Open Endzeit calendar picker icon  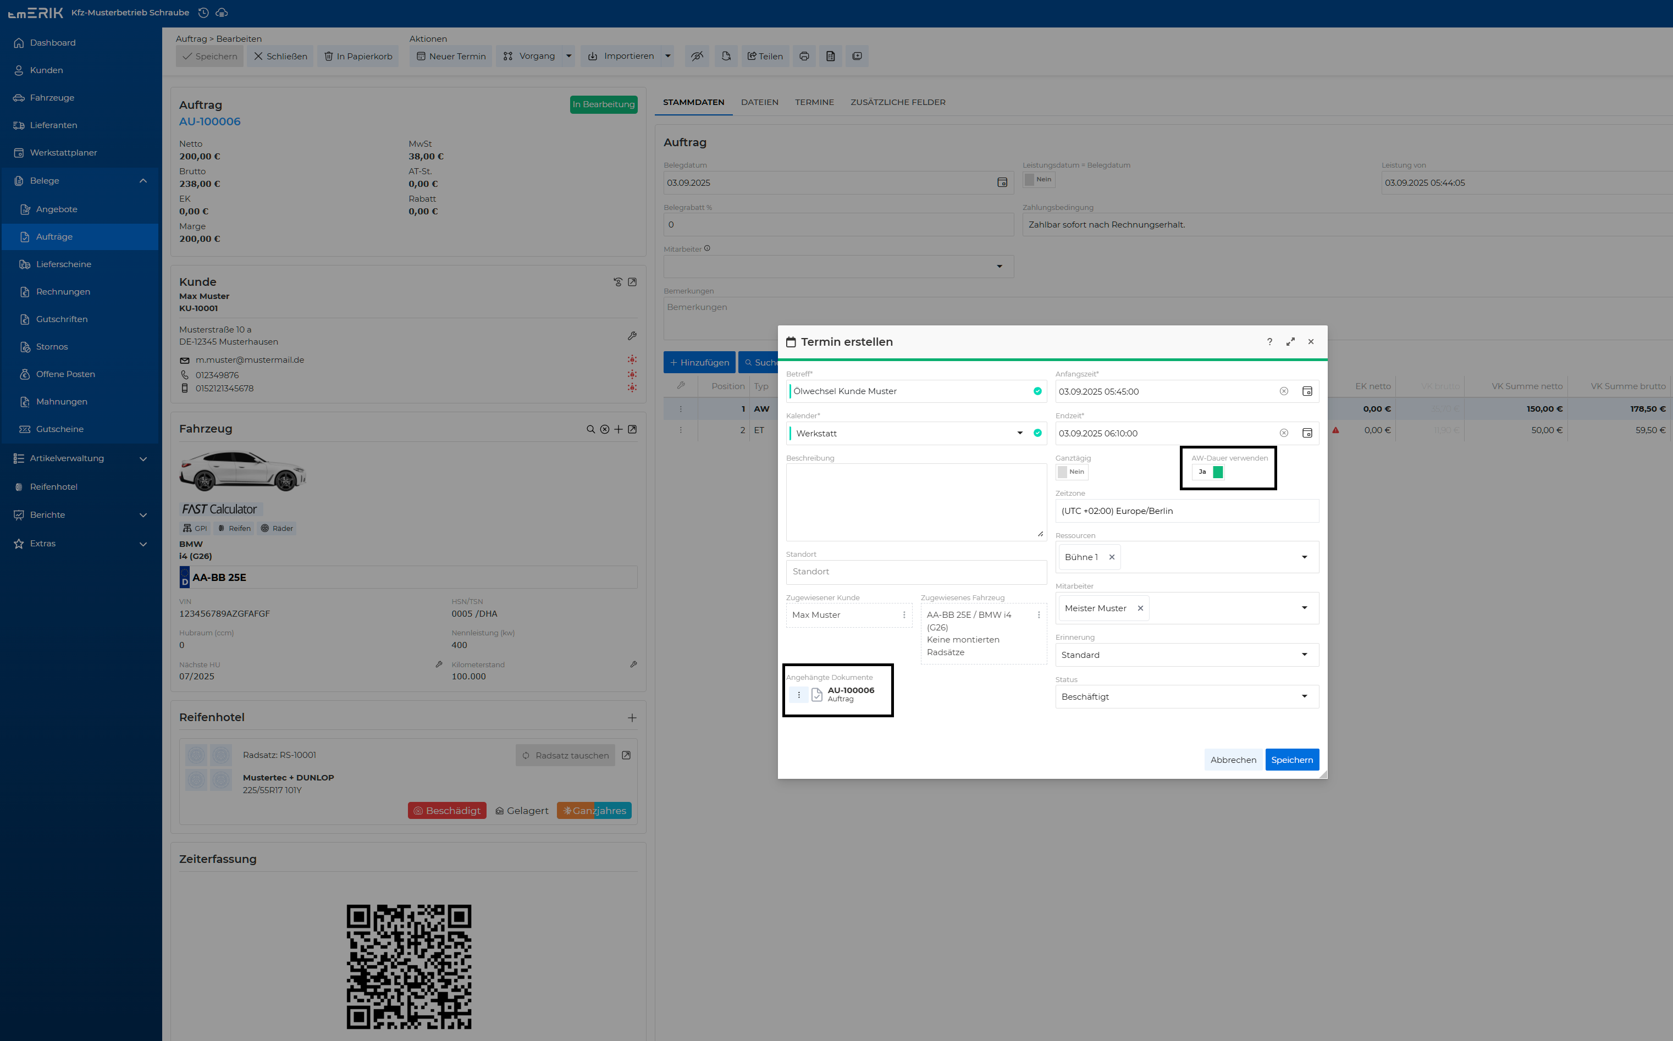1307,433
